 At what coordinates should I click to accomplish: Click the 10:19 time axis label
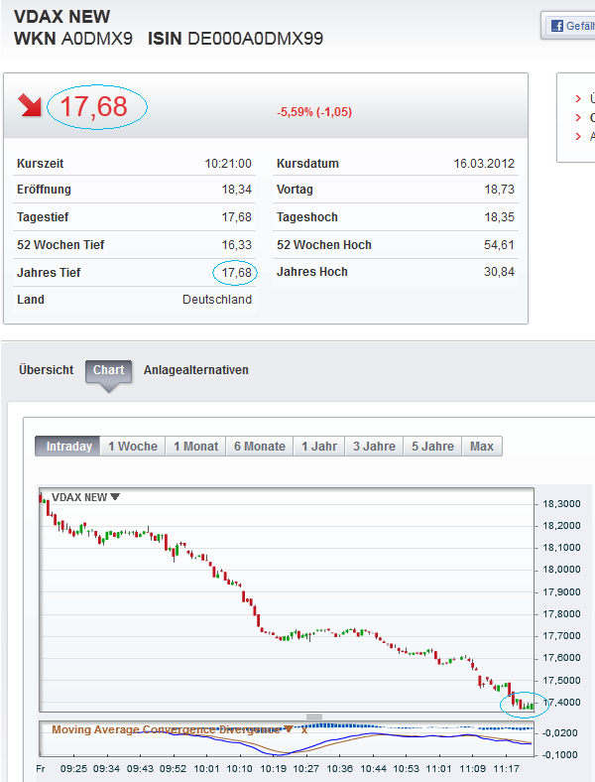point(273,768)
